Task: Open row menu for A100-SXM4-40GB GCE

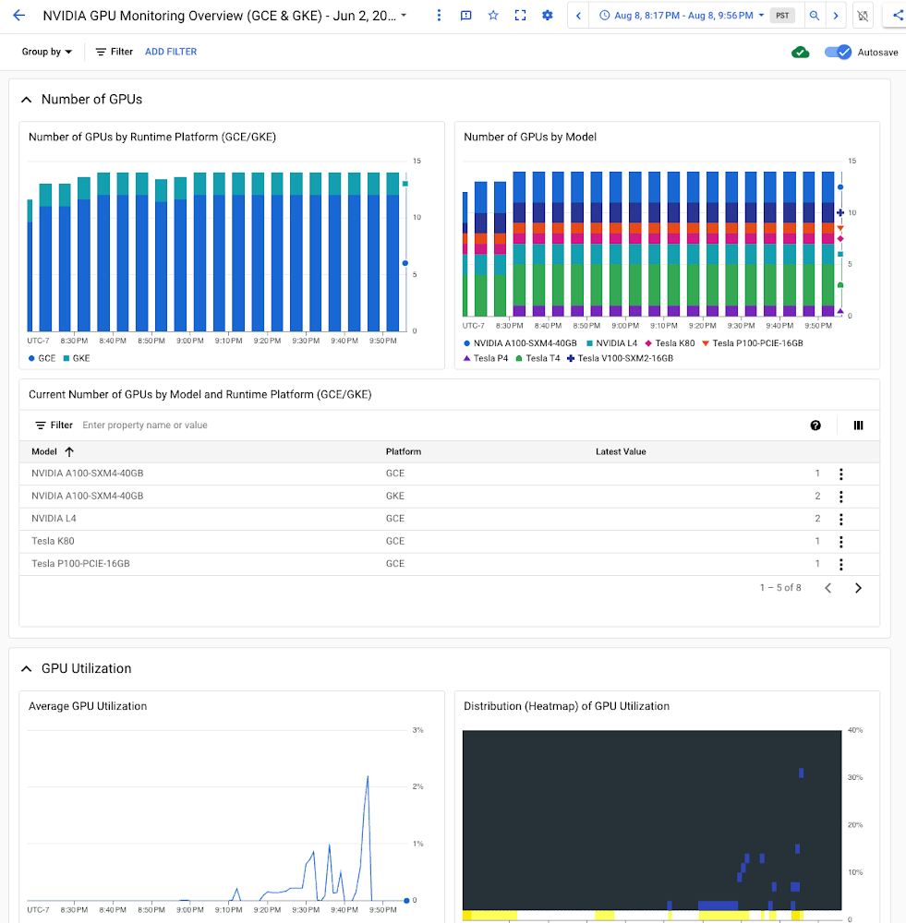Action: (840, 473)
